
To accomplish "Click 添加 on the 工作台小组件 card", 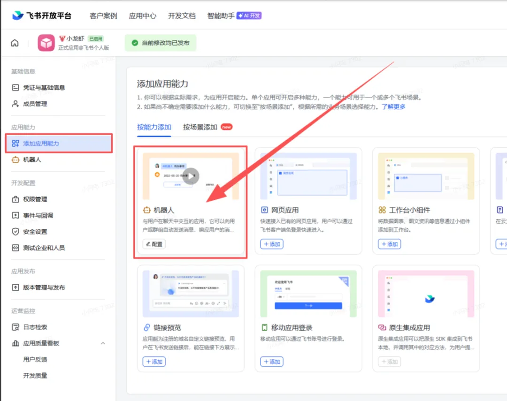I will (389, 244).
